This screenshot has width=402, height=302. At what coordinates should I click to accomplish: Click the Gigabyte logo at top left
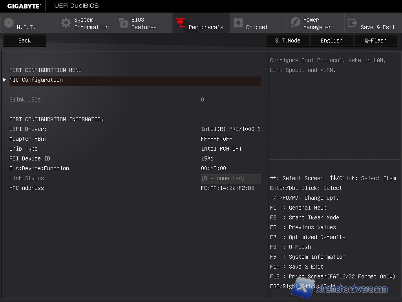(x=24, y=6)
